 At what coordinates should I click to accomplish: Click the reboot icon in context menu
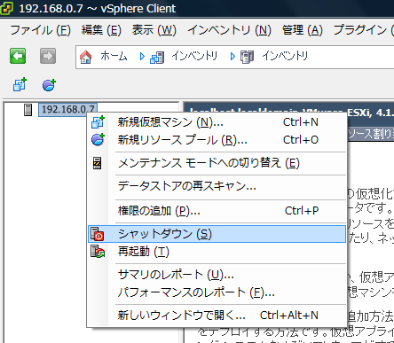point(98,252)
